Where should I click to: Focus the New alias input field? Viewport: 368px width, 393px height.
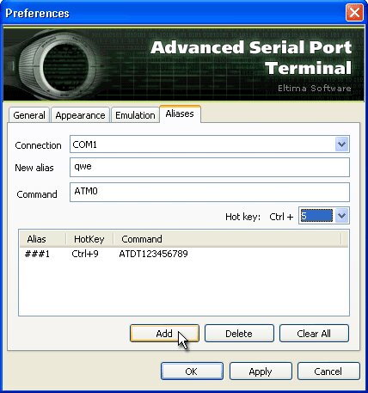point(210,167)
